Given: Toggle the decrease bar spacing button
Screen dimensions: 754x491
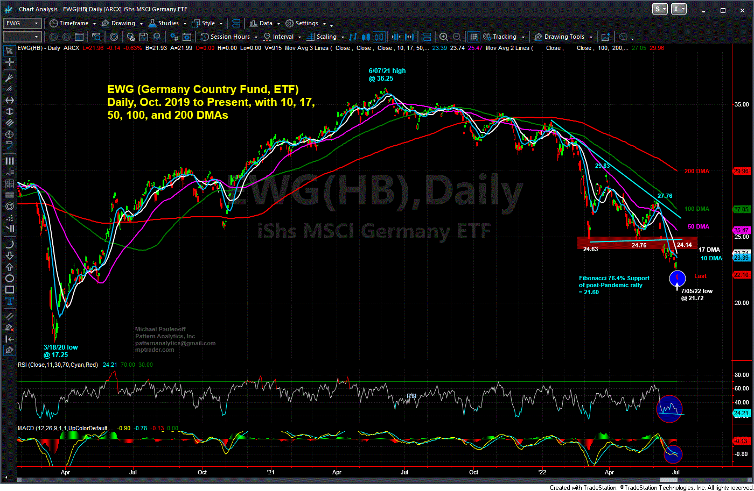Looking at the screenshot, I should point(396,37).
